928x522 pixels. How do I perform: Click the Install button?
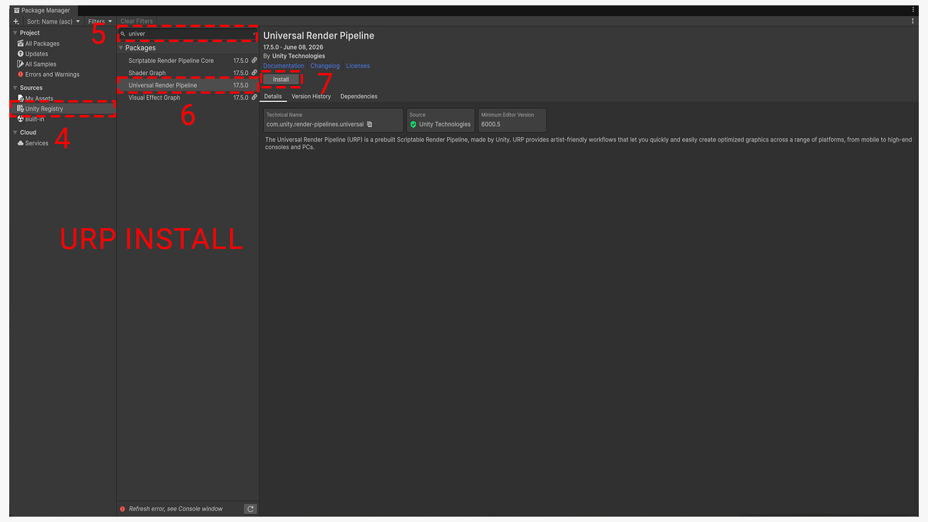(x=281, y=79)
